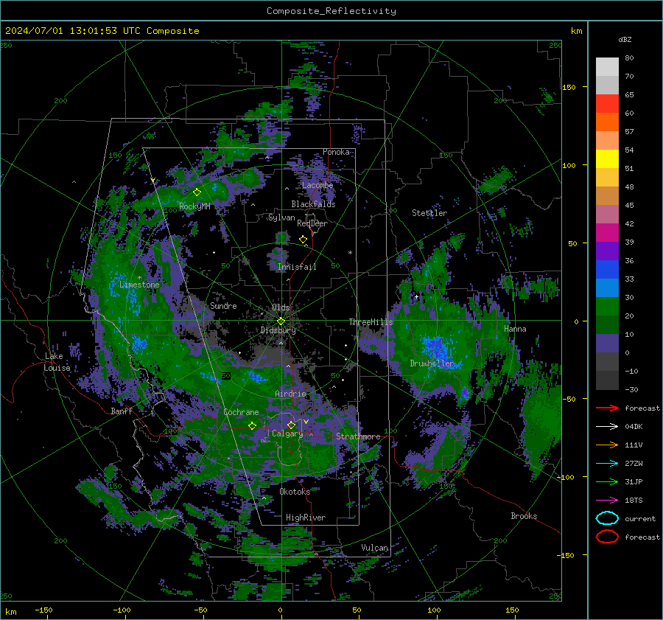Click the Ponoka town label
Viewport: 663px width, 620px height.
[x=336, y=152]
